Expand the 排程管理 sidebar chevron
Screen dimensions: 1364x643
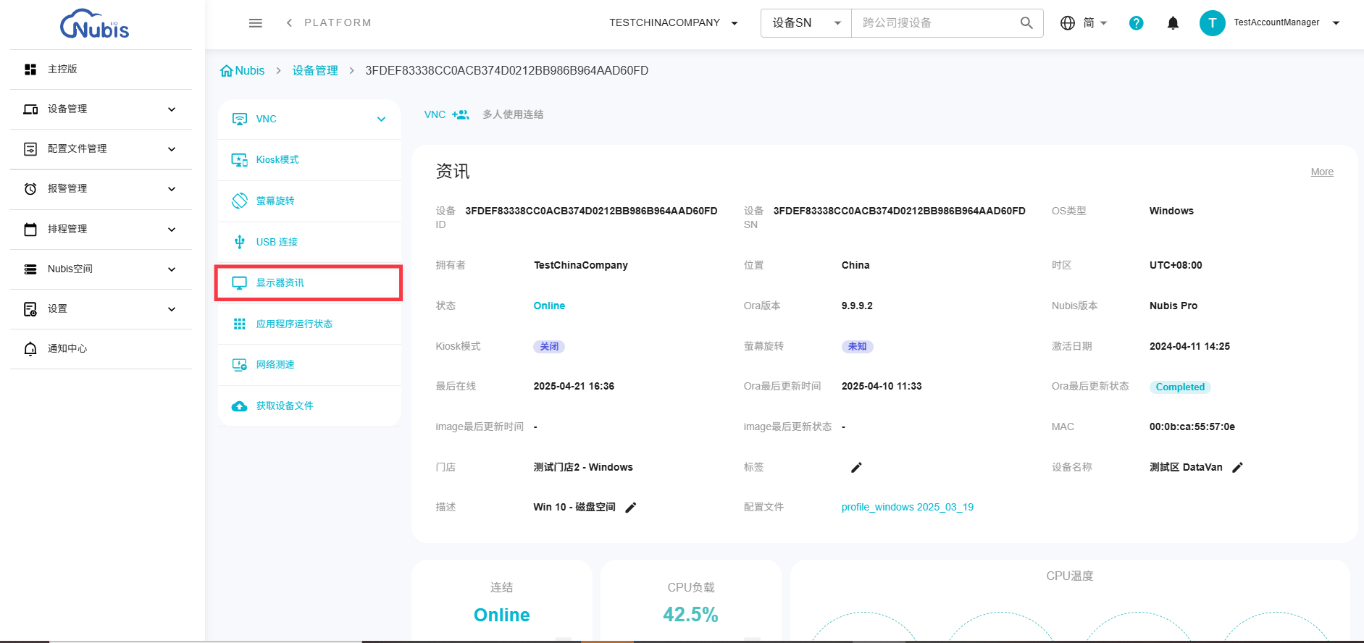point(172,230)
